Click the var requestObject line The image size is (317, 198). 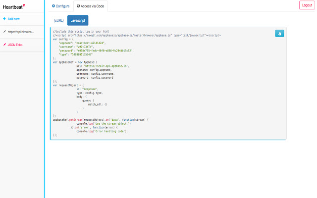[68, 85]
